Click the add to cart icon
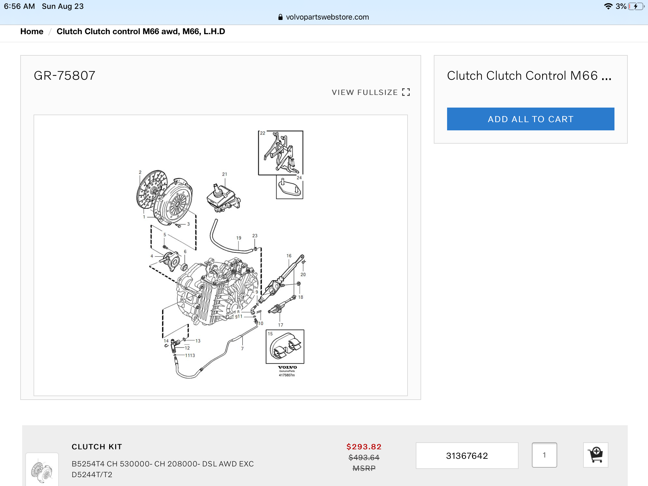Screen dimensions: 648x486 (x=595, y=455)
